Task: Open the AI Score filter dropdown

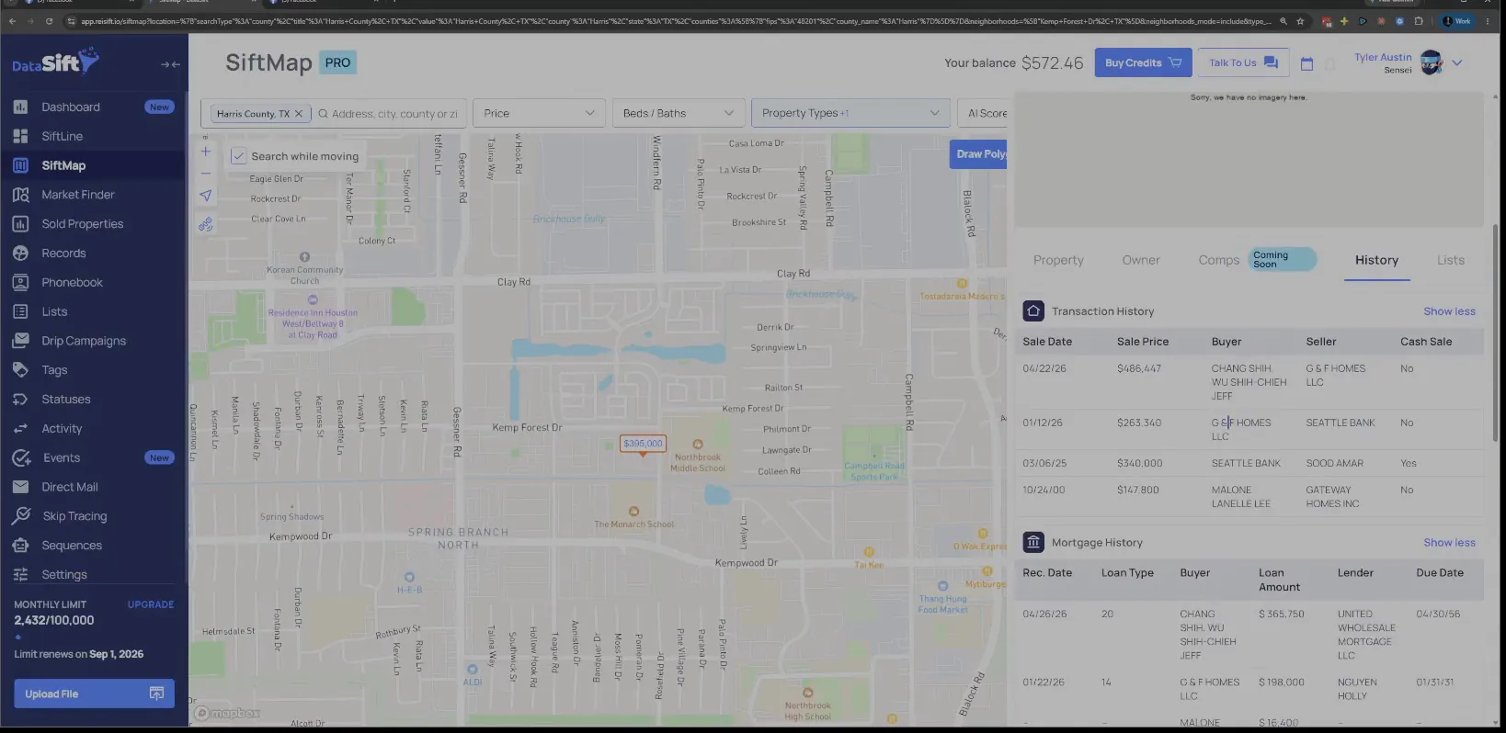Action: pos(983,113)
